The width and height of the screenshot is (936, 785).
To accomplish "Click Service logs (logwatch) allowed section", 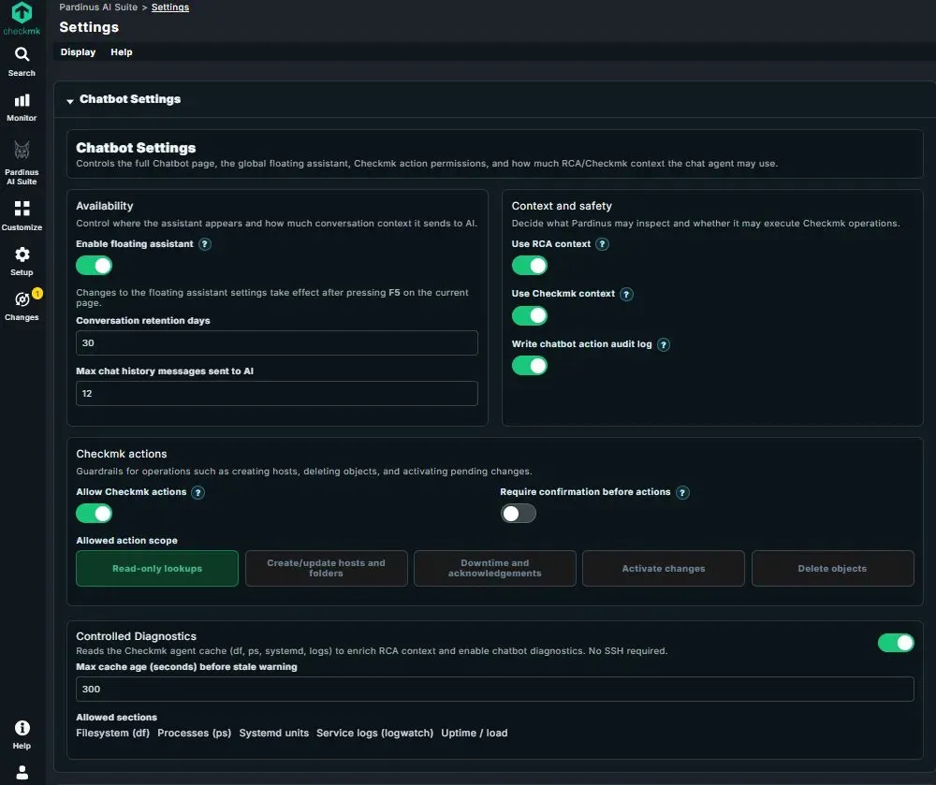I will click(x=375, y=734).
